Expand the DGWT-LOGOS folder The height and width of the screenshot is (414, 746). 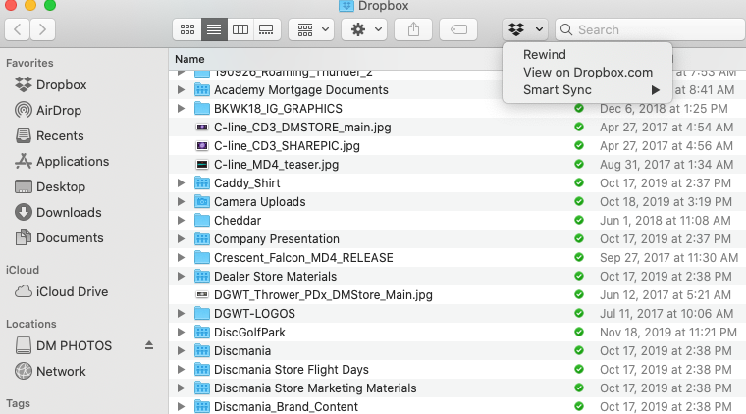pyautogui.click(x=181, y=313)
